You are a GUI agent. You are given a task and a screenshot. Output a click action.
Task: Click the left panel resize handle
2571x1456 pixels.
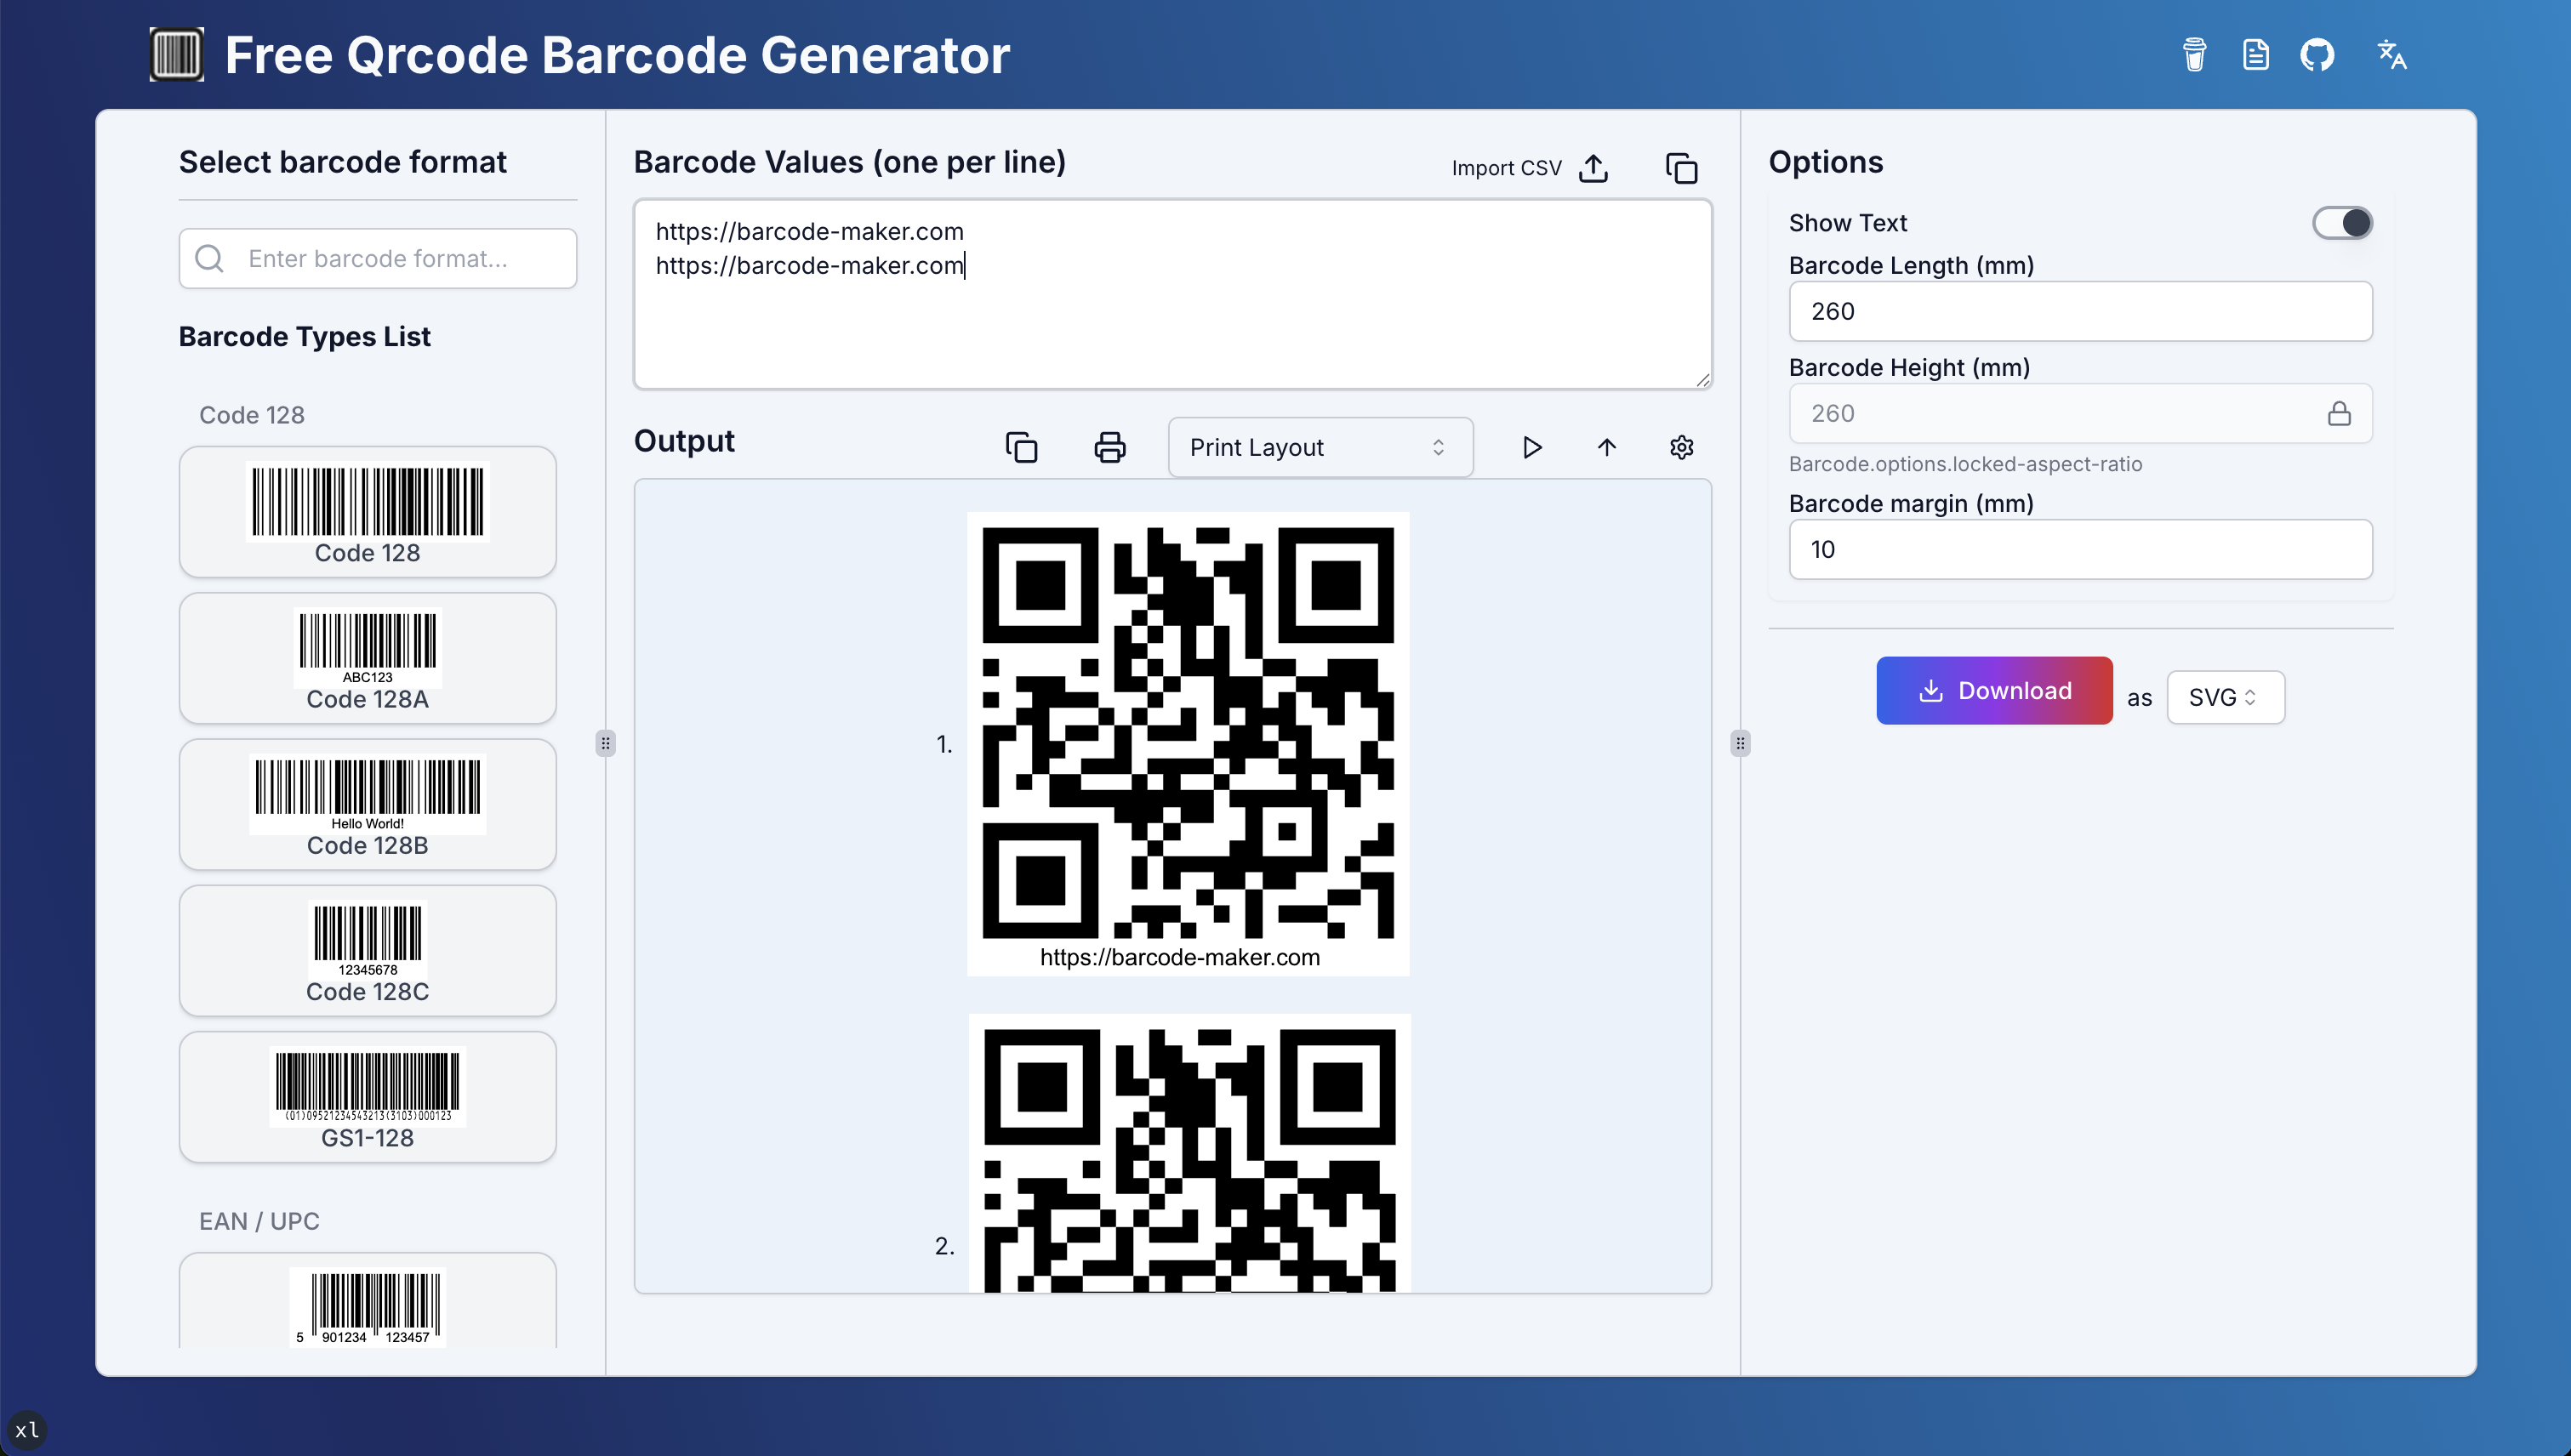click(x=605, y=743)
